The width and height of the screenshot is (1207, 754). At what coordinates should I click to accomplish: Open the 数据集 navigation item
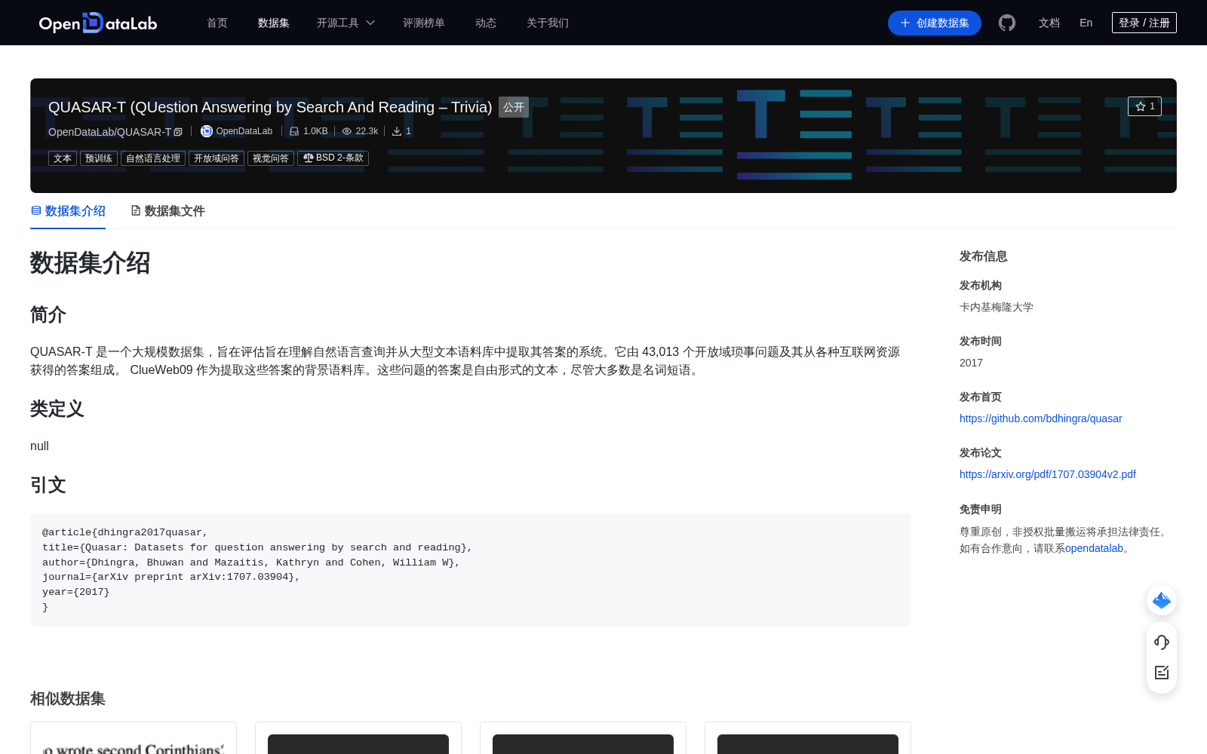[x=274, y=23]
